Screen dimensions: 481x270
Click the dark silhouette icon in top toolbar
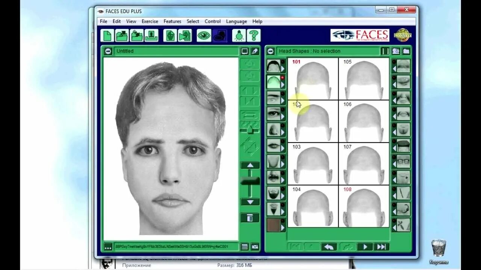(219, 36)
